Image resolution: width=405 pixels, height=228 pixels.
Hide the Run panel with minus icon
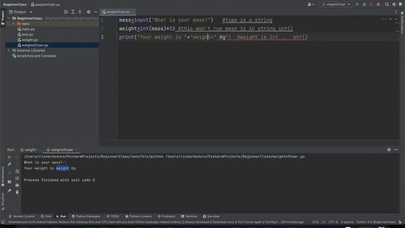[x=396, y=149]
